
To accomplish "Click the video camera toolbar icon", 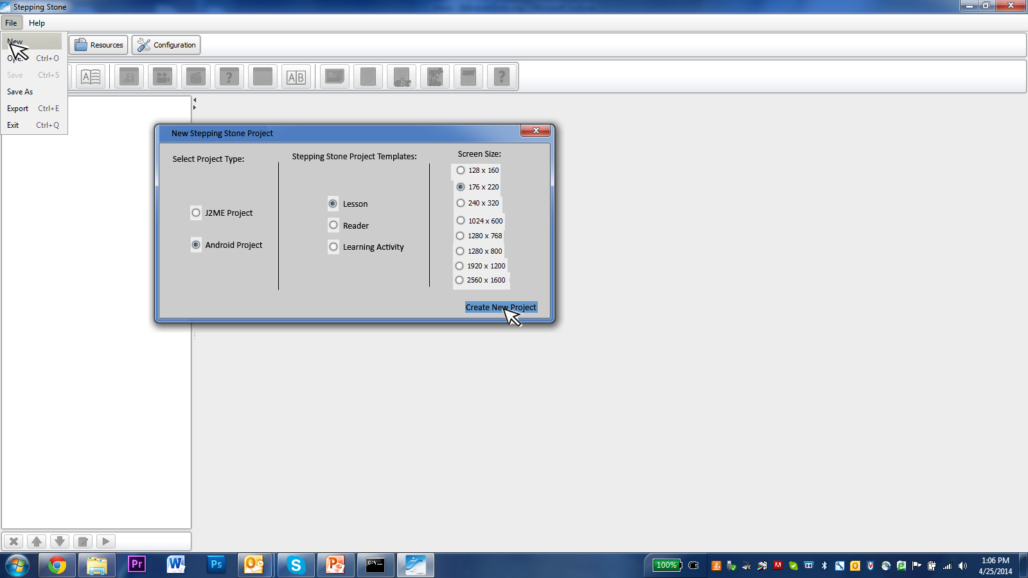I will (163, 77).
